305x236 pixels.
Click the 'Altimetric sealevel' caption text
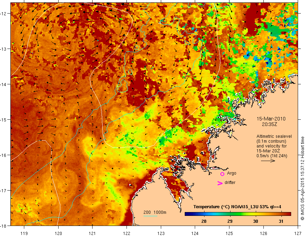274,136
